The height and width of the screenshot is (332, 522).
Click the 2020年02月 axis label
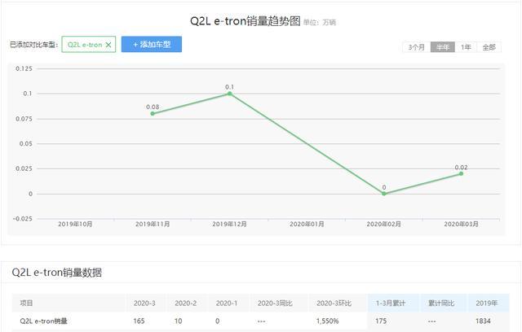[384, 224]
